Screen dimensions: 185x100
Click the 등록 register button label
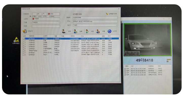(81, 31)
